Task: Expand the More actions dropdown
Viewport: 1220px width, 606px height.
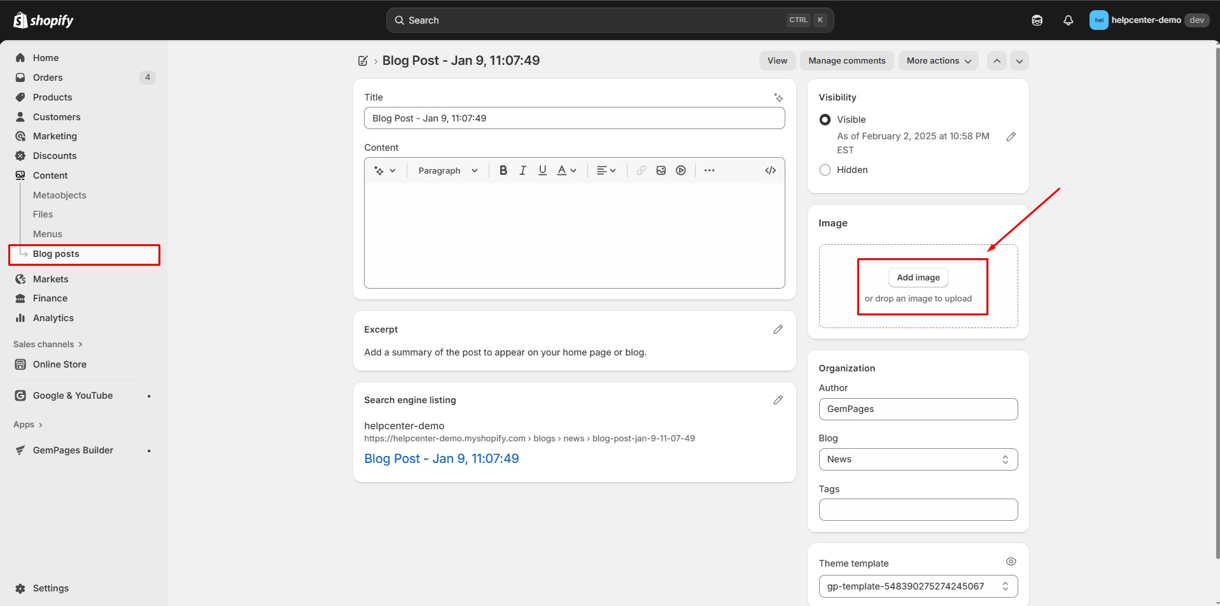Action: [938, 61]
